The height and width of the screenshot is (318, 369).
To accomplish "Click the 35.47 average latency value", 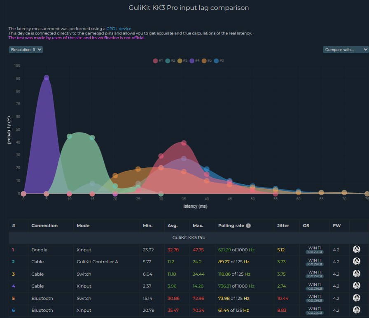I will tap(173, 310).
